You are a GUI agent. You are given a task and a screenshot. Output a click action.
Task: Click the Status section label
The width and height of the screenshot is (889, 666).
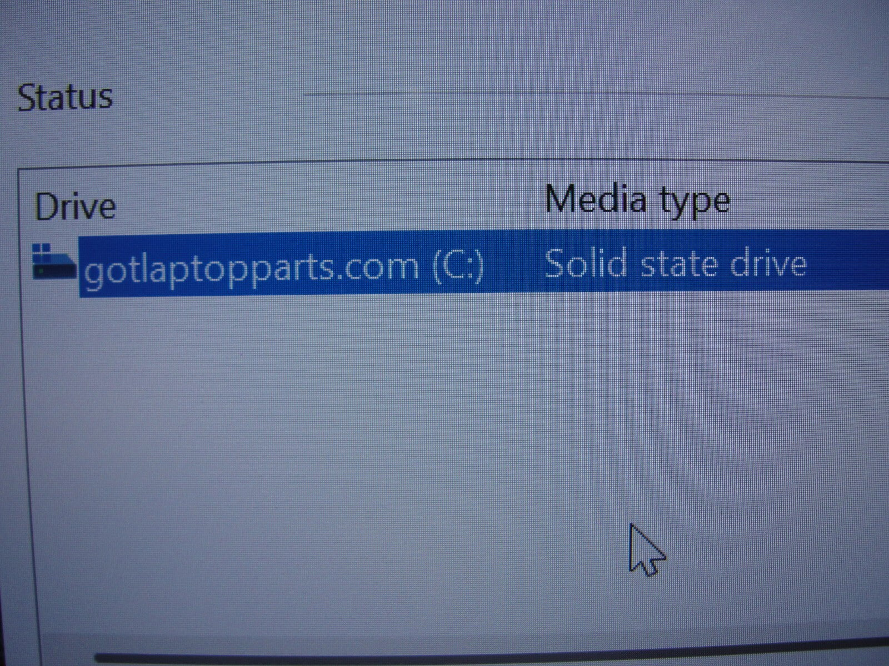coord(65,97)
